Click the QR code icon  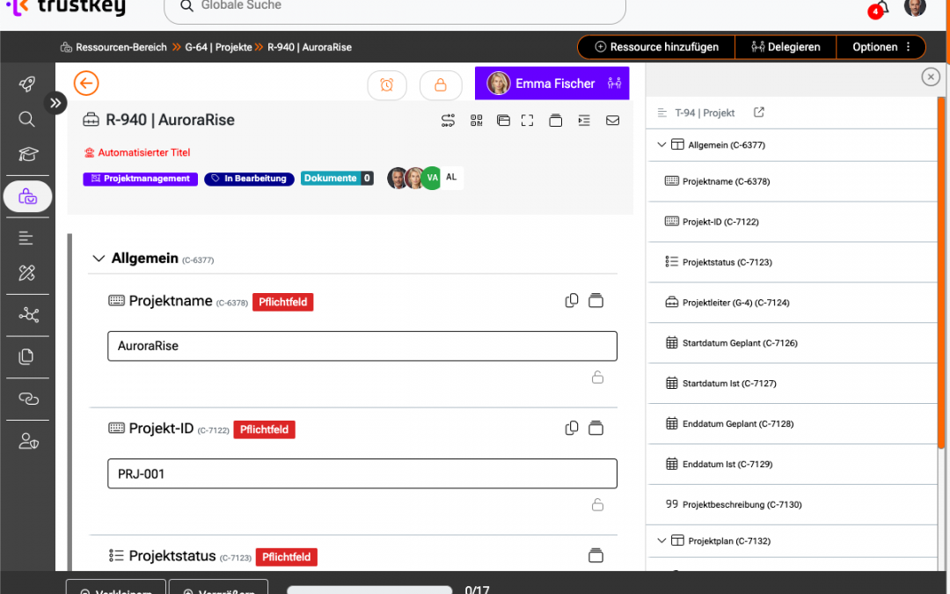[477, 121]
